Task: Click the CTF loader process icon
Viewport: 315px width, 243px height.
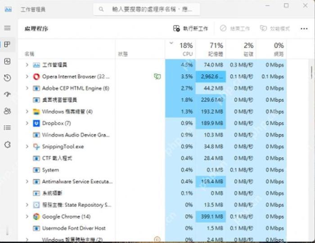Action: click(36, 158)
